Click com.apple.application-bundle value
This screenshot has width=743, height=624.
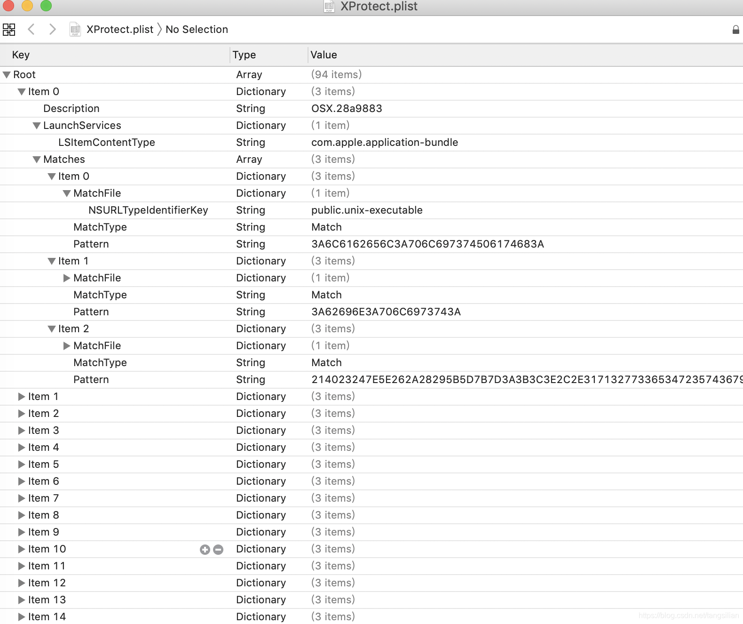point(385,143)
